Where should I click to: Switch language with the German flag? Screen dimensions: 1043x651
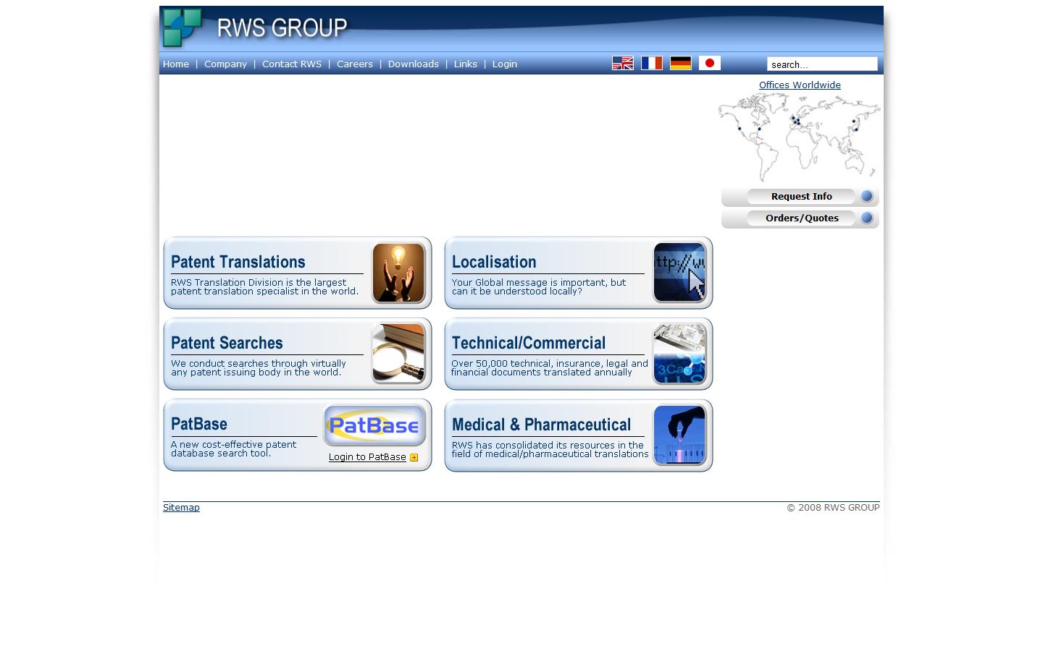pos(681,64)
